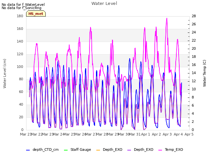The width and height of the screenshot is (209, 156).
Task: Click the Water Level chart title
Action: point(104,4)
